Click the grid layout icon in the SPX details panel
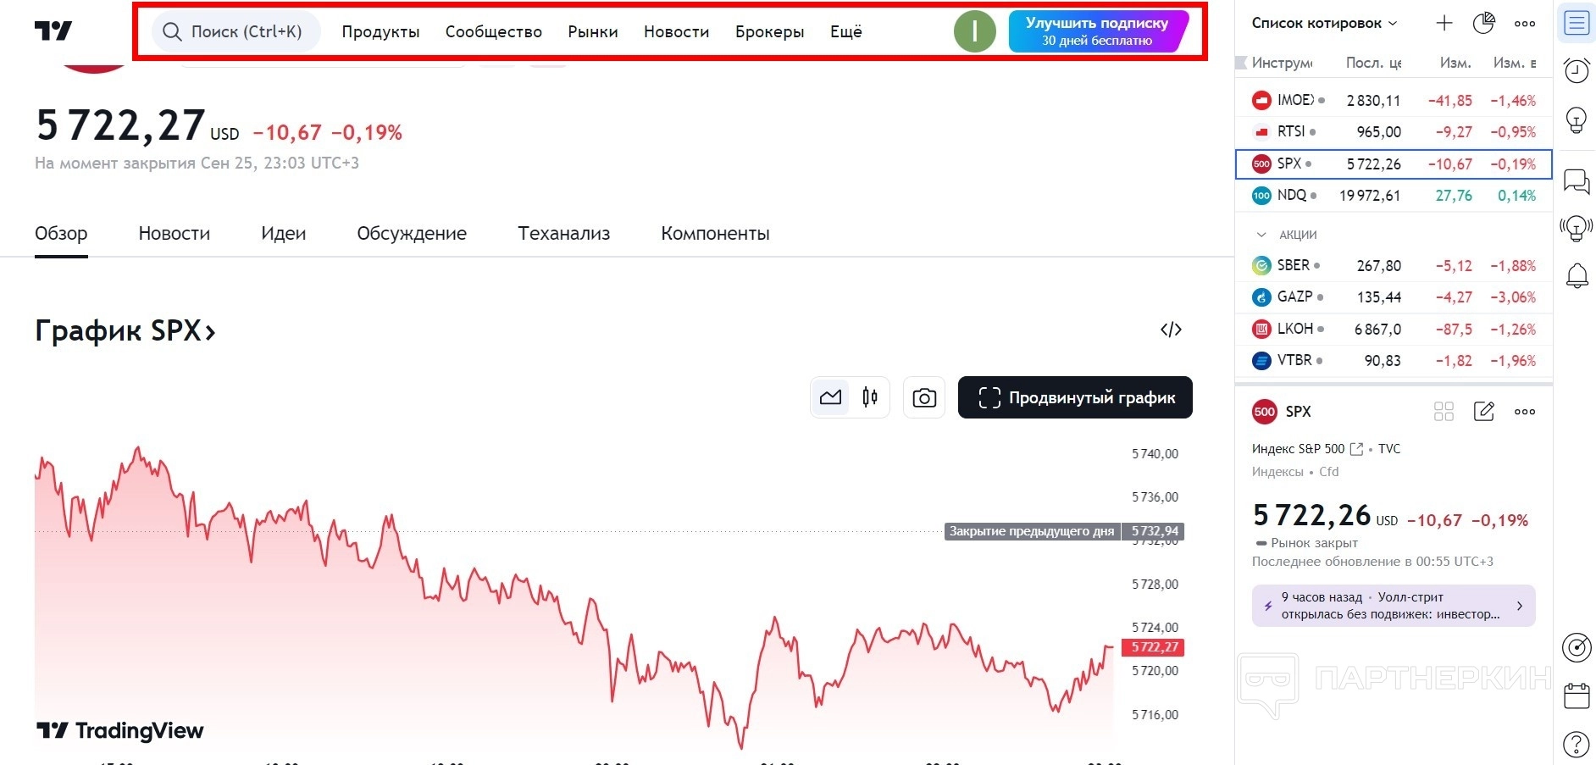Screen dimensions: 1596x765 [x=1444, y=412]
